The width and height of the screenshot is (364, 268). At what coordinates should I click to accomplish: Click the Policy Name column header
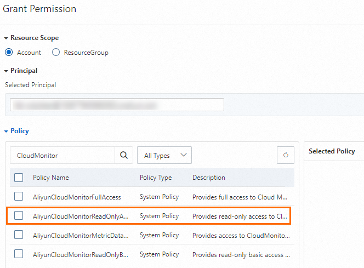point(51,178)
